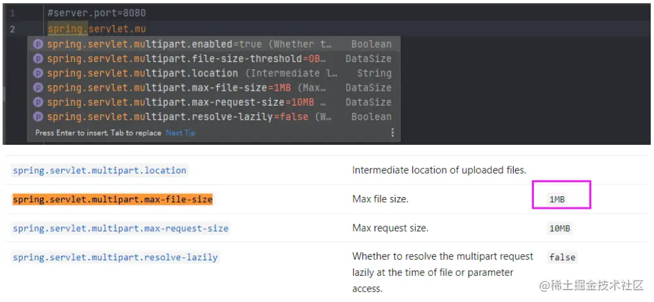Open the spring.servlet.multipart.location documentation link
654x302 pixels.
point(99,170)
